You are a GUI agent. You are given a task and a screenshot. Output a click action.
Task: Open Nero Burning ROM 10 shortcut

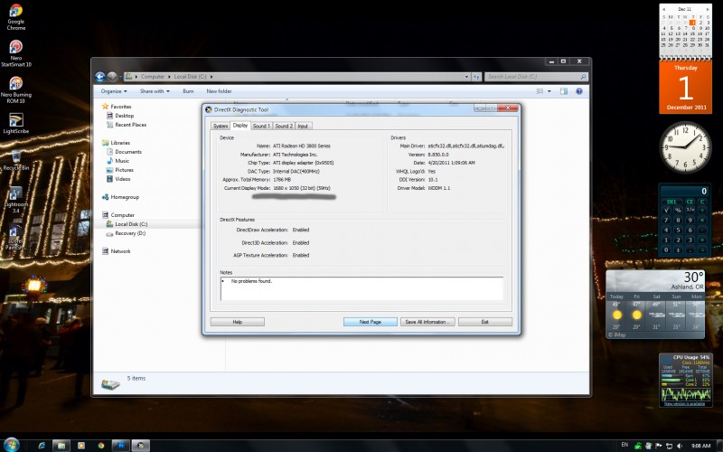15,89
